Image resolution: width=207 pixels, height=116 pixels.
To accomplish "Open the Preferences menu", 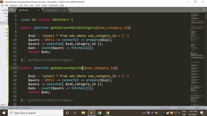I will click(x=53, y=5).
